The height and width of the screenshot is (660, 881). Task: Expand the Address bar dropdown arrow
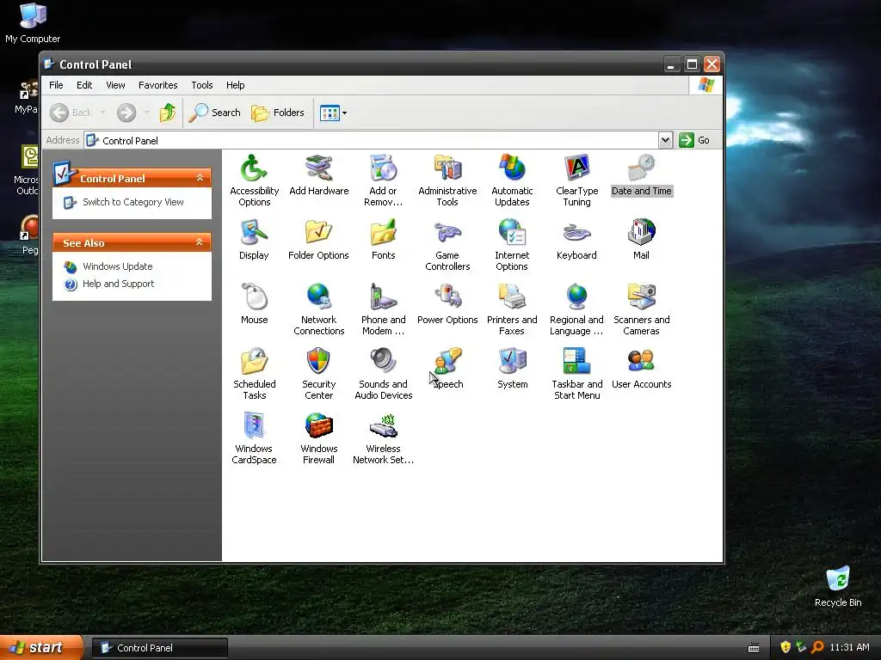point(665,140)
